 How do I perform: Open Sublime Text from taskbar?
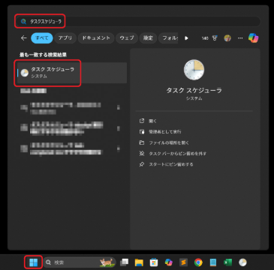(183, 262)
